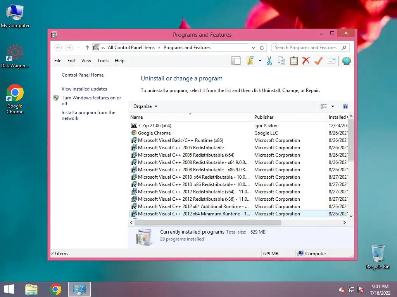The width and height of the screenshot is (397, 297).
Task: Click the muted volume tray icon
Action: click(x=342, y=290)
